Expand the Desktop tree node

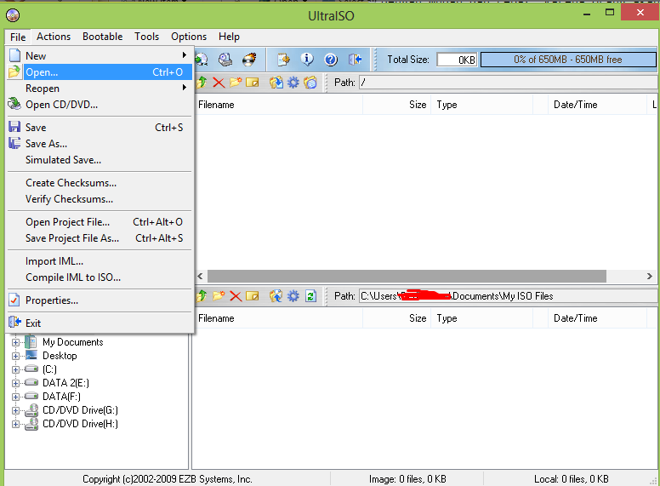[x=15, y=356]
